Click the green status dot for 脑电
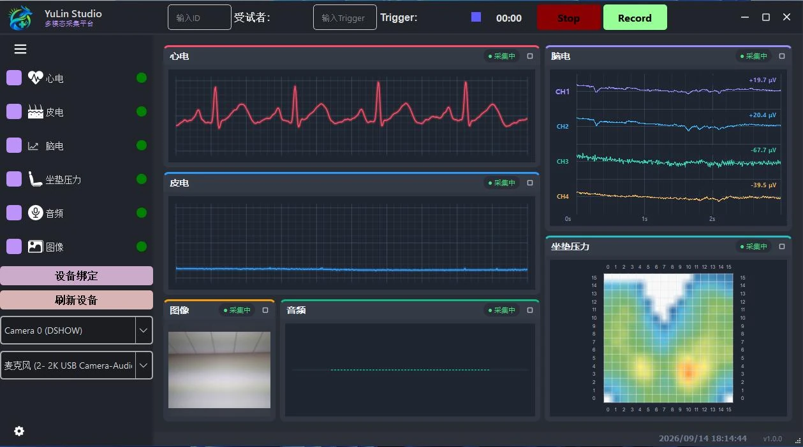803x447 pixels. [142, 145]
